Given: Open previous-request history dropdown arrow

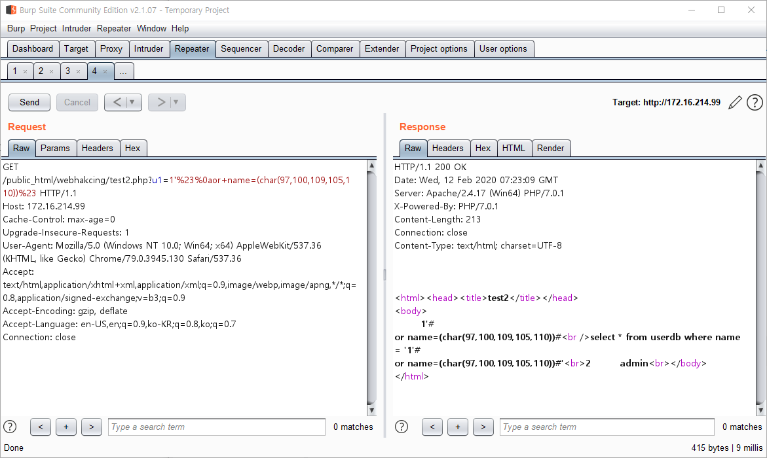Looking at the screenshot, I should pyautogui.click(x=132, y=102).
